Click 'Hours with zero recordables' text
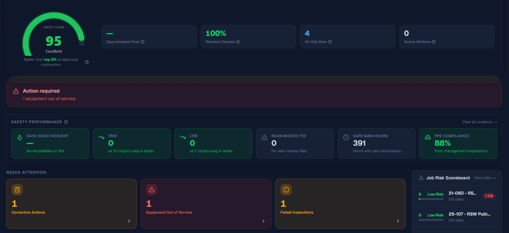509x233 pixels. click(377, 151)
